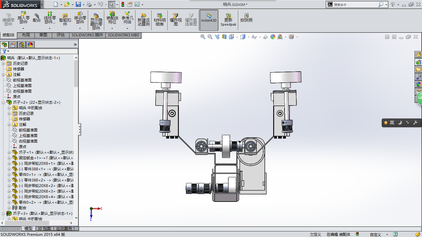Click the 运动算例 1 bottom tab

click(66, 229)
